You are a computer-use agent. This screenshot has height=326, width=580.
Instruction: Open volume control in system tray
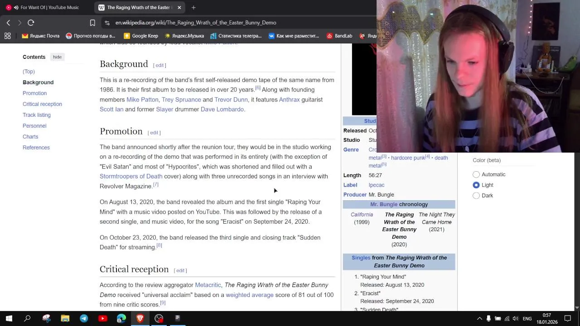click(x=516, y=319)
